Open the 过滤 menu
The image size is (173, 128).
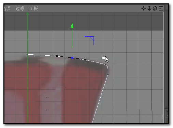(x=20, y=8)
